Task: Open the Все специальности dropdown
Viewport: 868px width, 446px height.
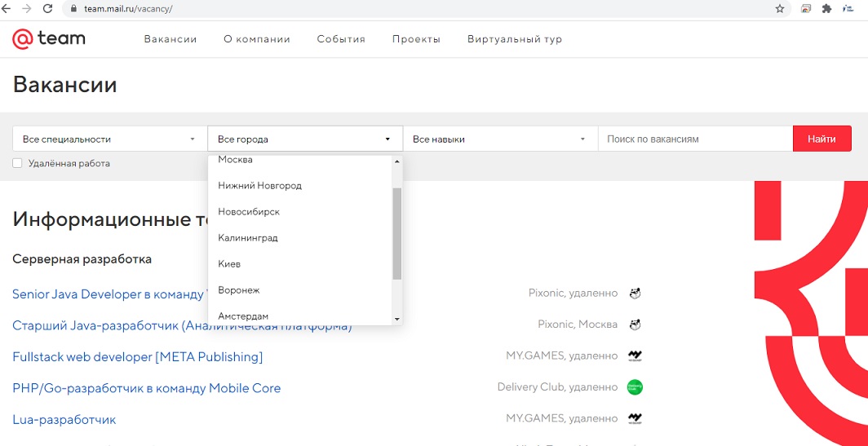Action: [x=109, y=139]
